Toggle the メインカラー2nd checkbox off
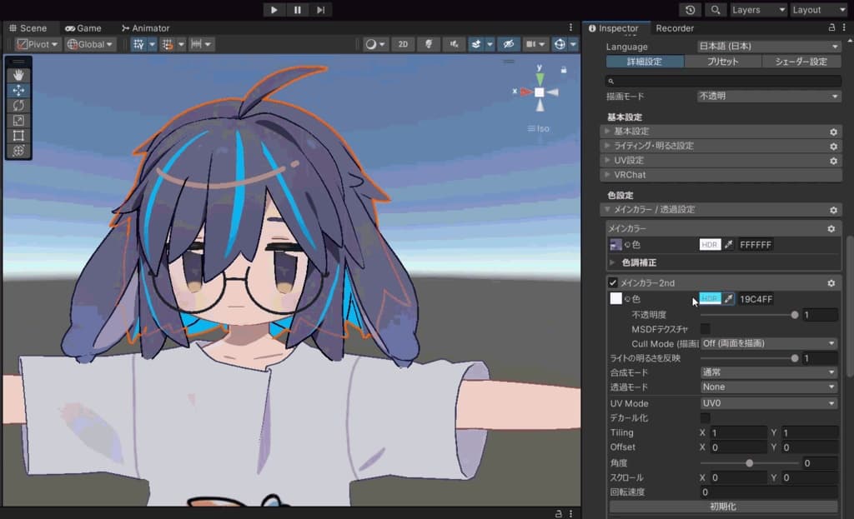This screenshot has width=854, height=519. [613, 282]
